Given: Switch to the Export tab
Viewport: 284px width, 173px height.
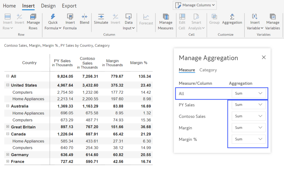Looking at the screenshot, I should coord(69,6).
